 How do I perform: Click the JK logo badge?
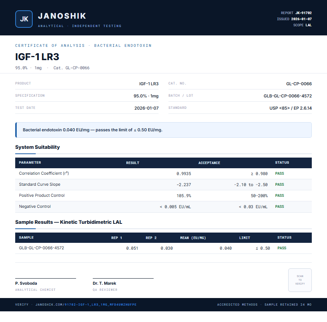24,19
